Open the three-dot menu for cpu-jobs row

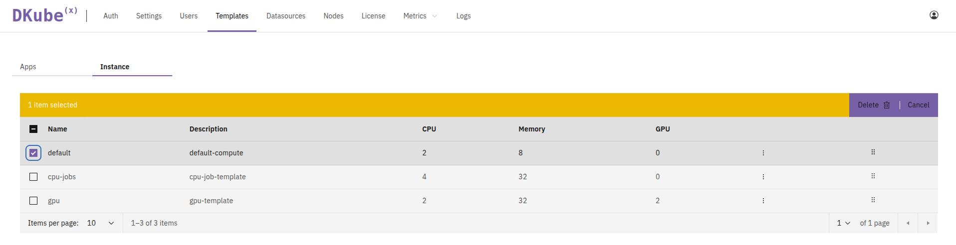coord(763,177)
